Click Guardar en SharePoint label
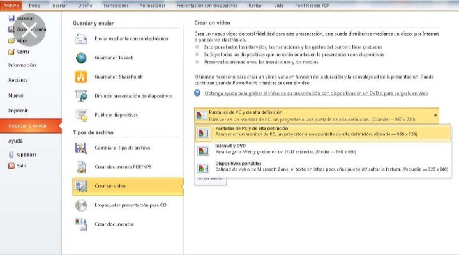 pos(118,77)
